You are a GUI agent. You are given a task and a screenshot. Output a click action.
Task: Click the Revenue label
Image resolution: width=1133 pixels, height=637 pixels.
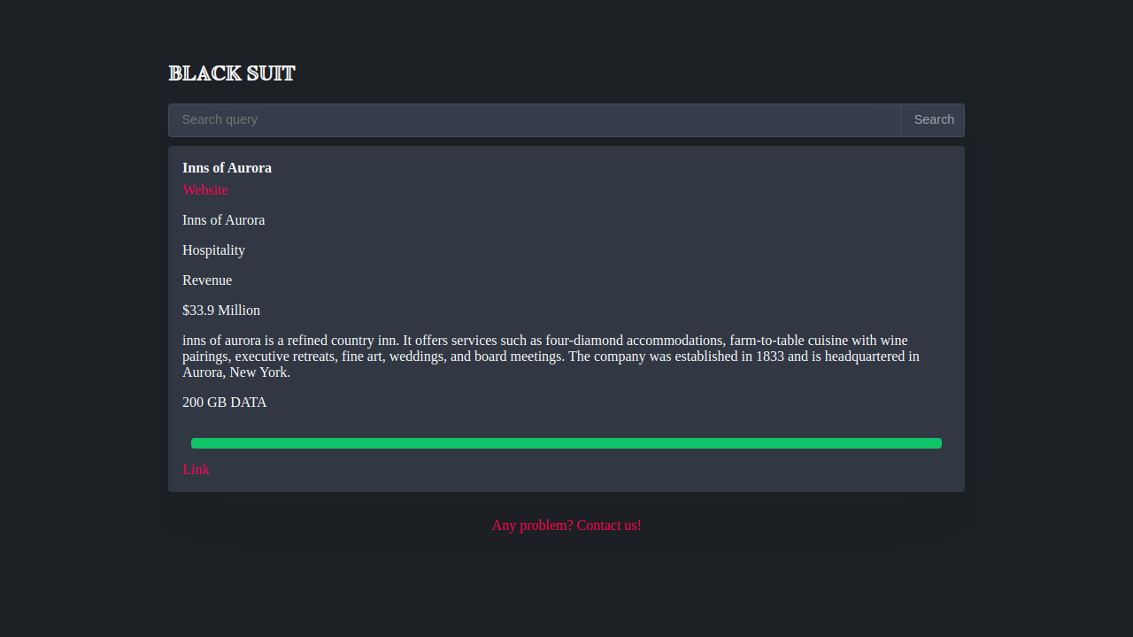tap(207, 280)
